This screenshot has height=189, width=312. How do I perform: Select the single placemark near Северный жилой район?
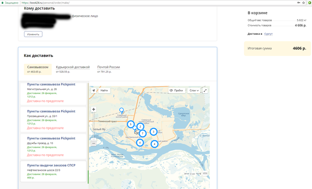120,110
